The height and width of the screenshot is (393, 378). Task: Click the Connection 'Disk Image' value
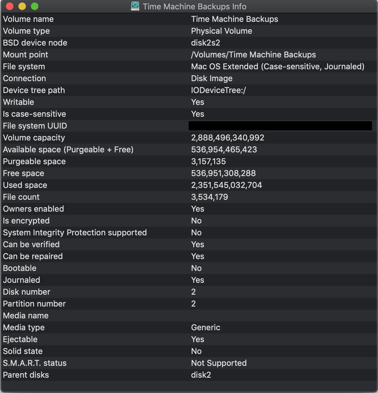(212, 78)
